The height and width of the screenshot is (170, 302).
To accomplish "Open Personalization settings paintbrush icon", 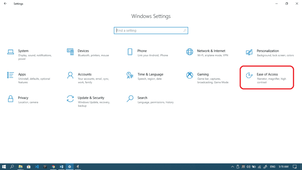I will coord(249,52).
